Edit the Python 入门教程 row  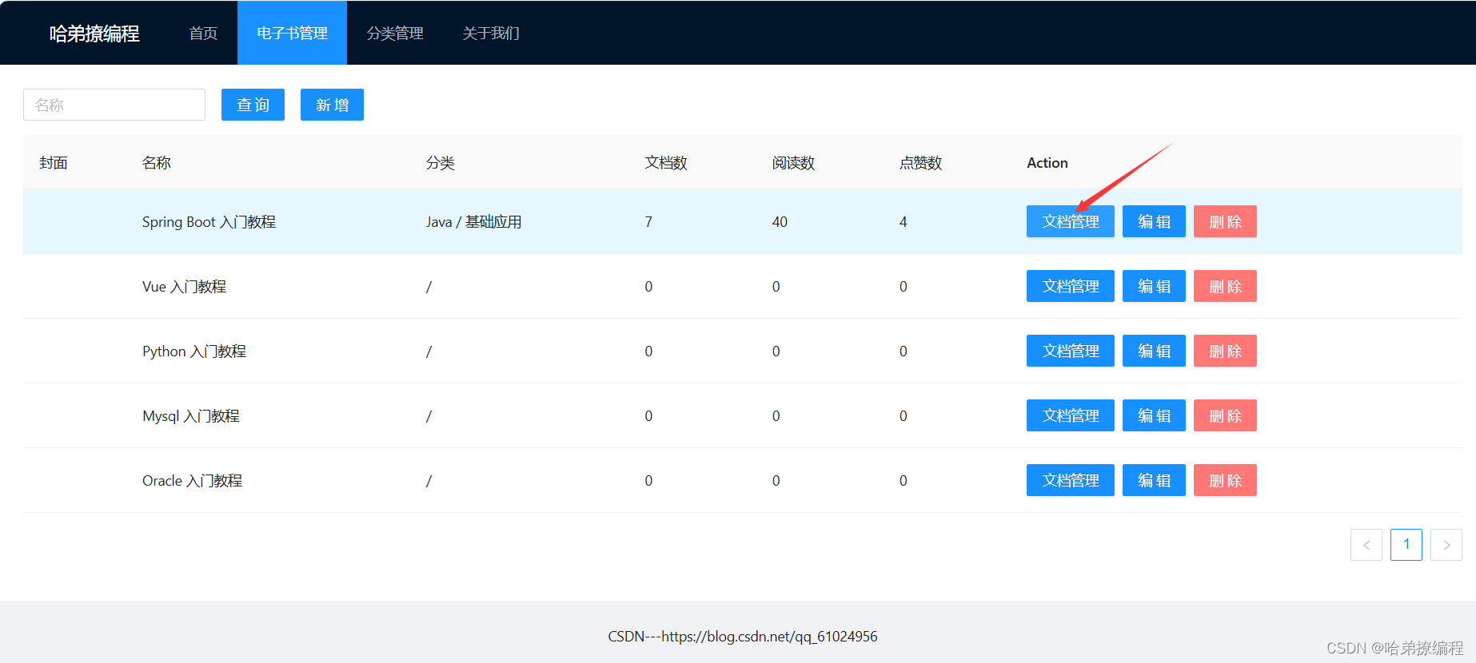click(1154, 351)
